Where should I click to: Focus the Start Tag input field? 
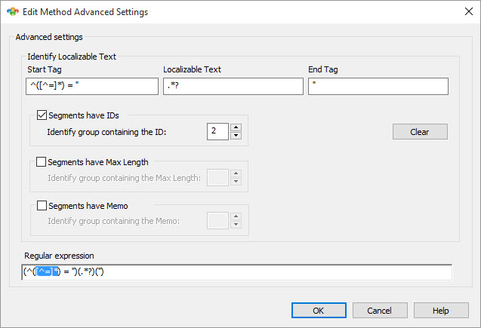tap(92, 86)
